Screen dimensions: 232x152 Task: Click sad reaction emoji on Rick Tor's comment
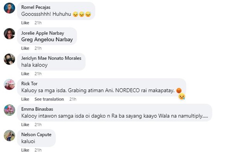182,97
